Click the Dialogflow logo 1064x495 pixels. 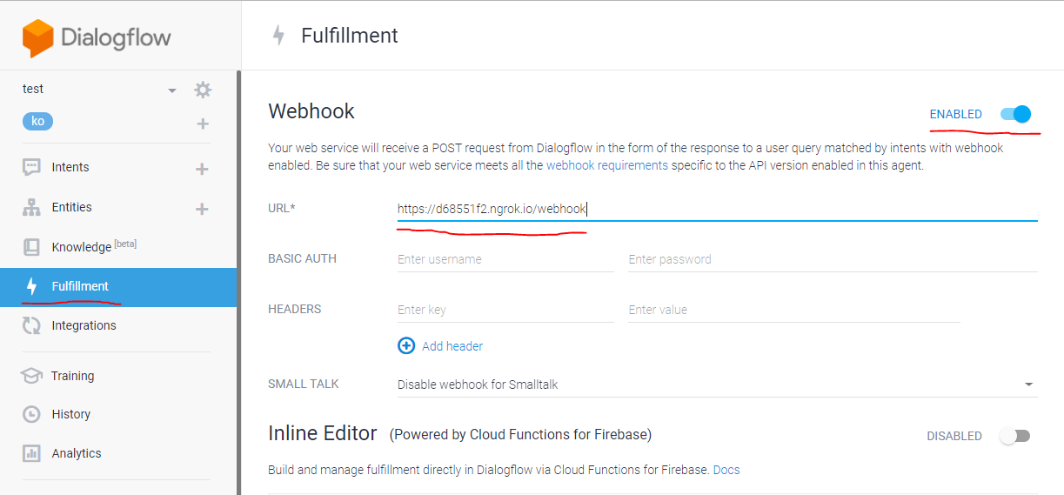coord(97,38)
